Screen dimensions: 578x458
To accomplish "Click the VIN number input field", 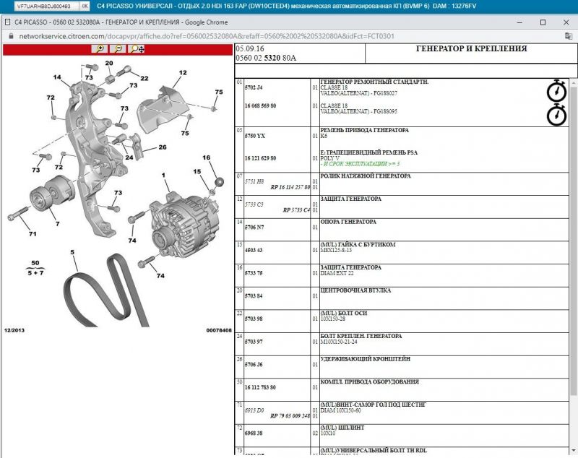I will click(40, 6).
